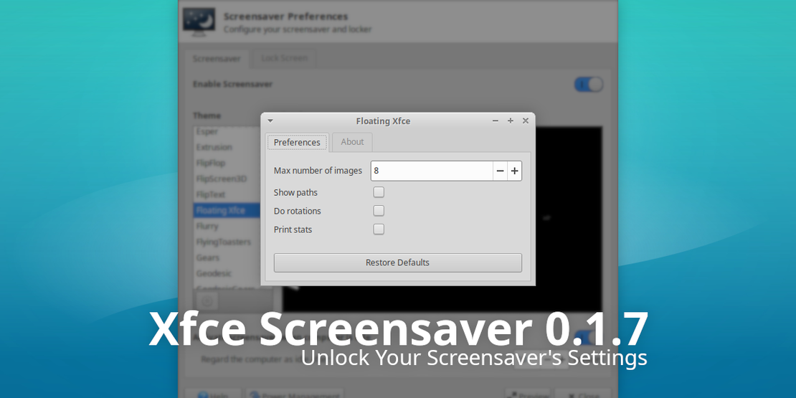Minimize the Floating Xfce dialog
Viewport: 796px width, 398px height.
coord(496,120)
